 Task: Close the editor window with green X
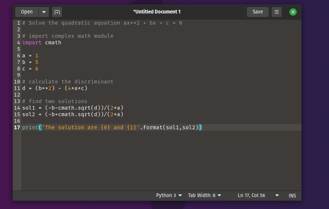[293, 12]
